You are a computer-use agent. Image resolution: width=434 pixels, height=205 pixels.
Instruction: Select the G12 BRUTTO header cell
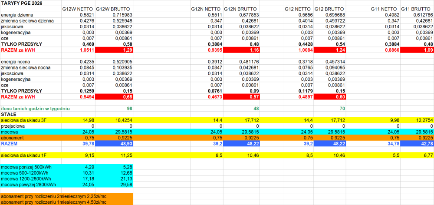tap(330, 9)
